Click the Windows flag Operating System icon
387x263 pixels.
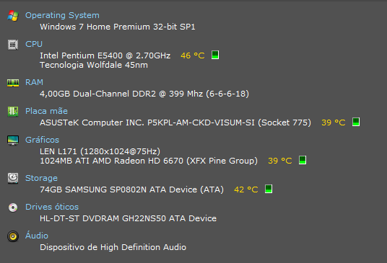tap(13, 16)
